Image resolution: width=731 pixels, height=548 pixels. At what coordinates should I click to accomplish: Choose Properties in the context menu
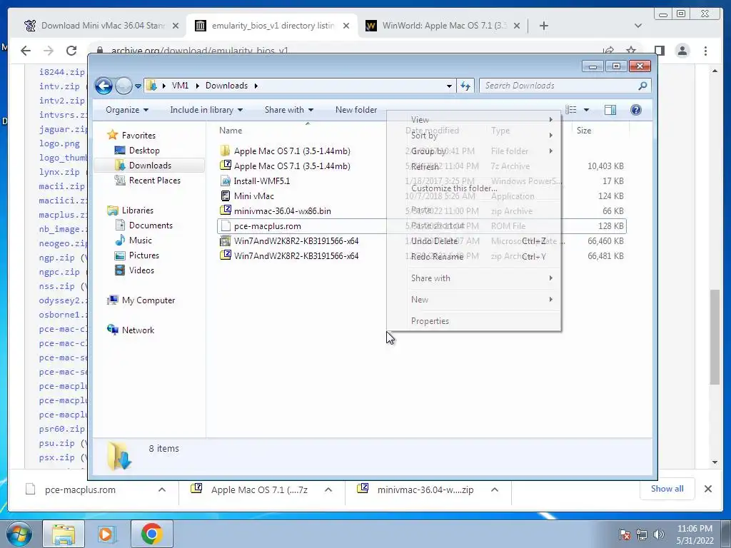click(x=474, y=321)
